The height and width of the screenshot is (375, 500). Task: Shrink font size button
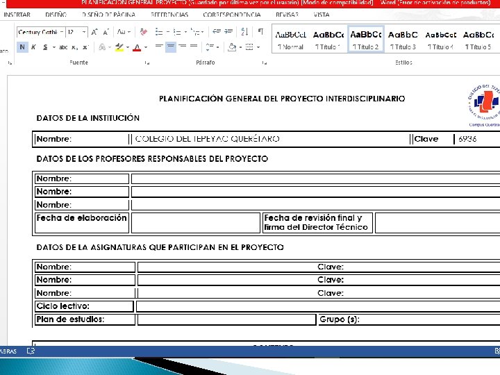pos(106,32)
